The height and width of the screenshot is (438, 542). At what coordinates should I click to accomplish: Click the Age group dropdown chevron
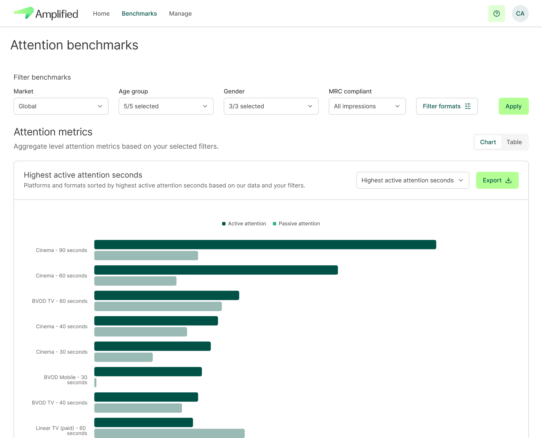205,106
